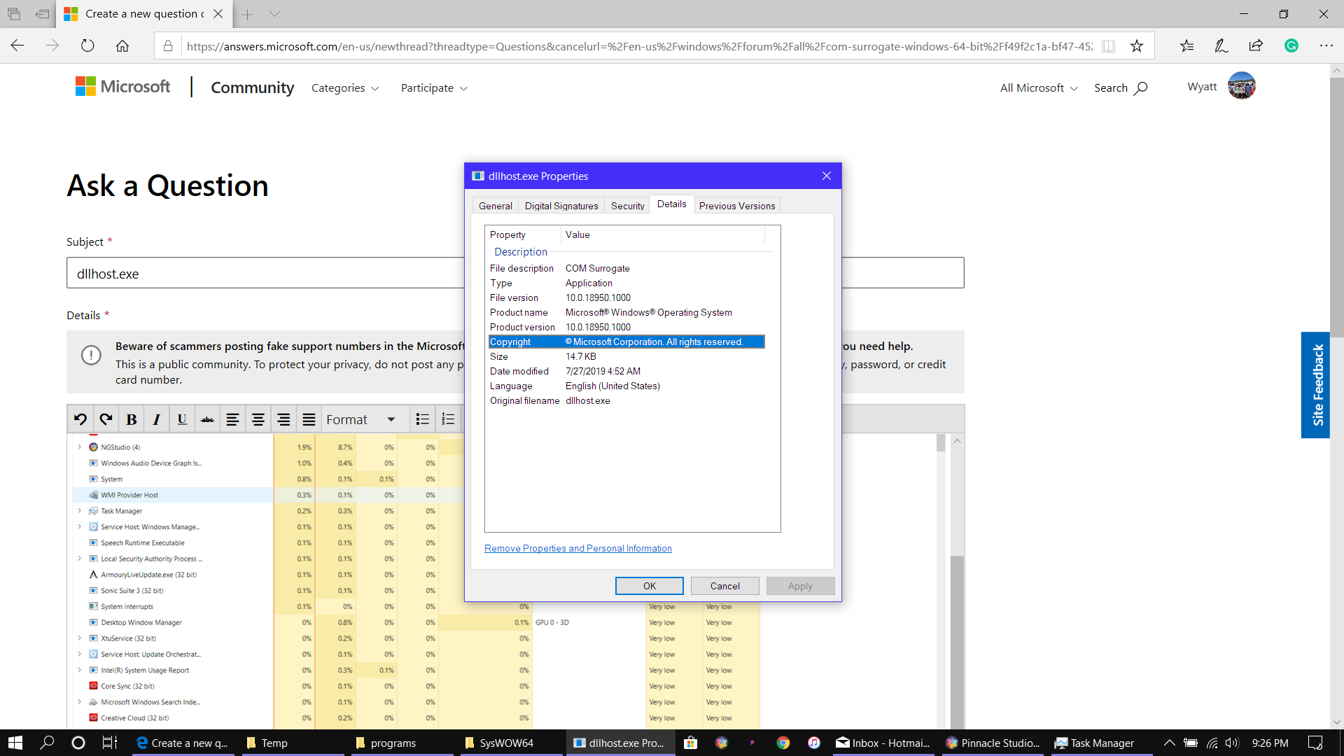Image resolution: width=1344 pixels, height=756 pixels.
Task: Expand the All Microsoft menu
Action: tap(1039, 88)
